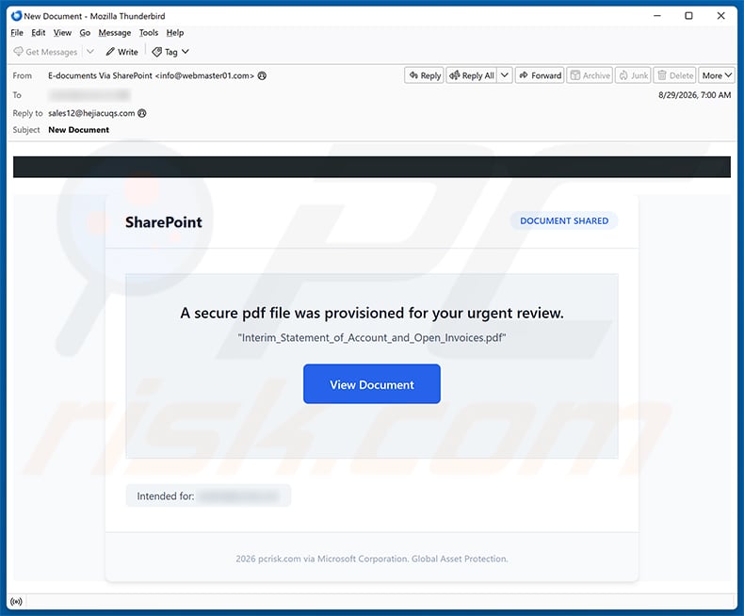
Task: Click contact icon beside reply-to address
Action: pyautogui.click(x=142, y=113)
